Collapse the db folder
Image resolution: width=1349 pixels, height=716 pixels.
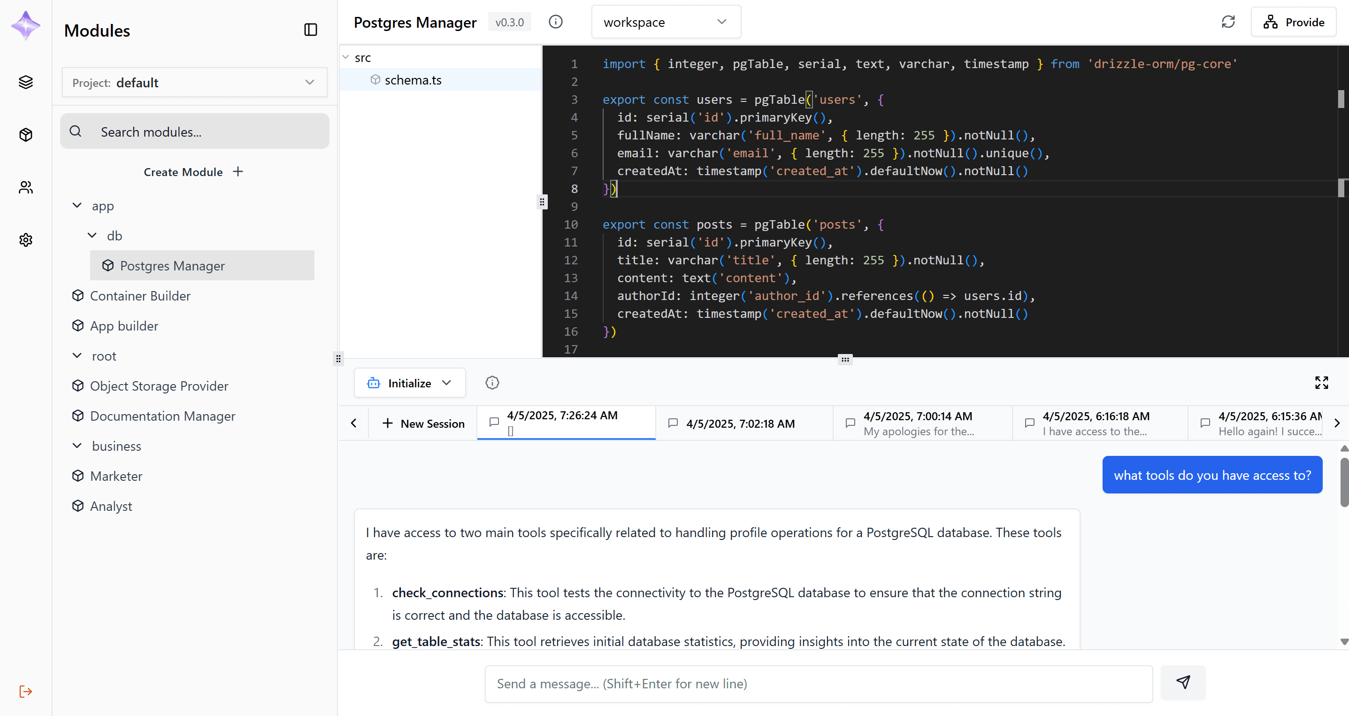(x=92, y=236)
